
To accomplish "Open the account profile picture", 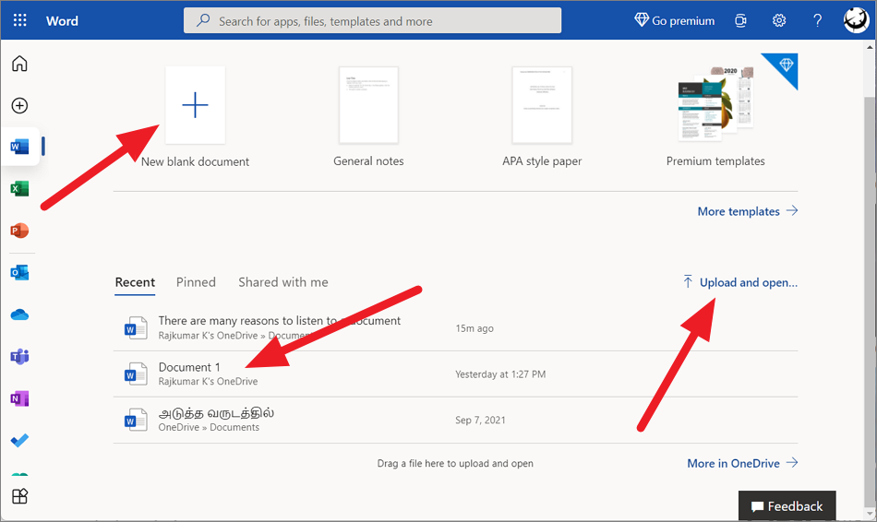I will [856, 20].
